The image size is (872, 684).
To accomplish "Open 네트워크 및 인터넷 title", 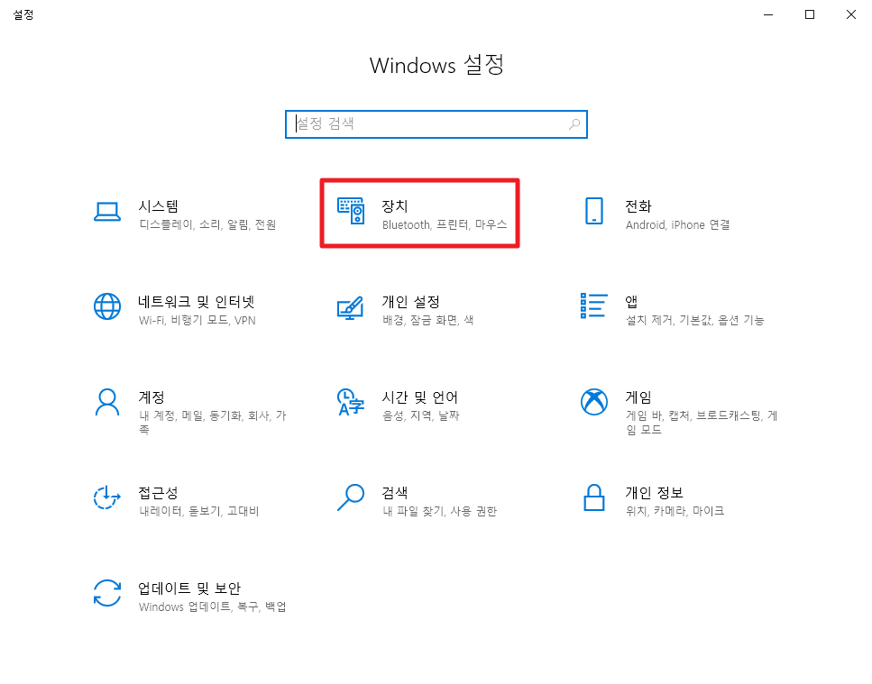I will coord(197,302).
